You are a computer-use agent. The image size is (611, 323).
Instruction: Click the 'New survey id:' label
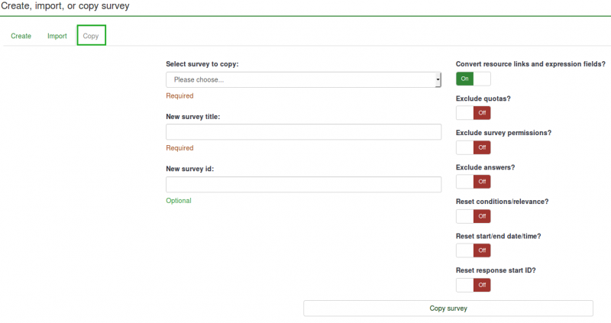(189, 169)
